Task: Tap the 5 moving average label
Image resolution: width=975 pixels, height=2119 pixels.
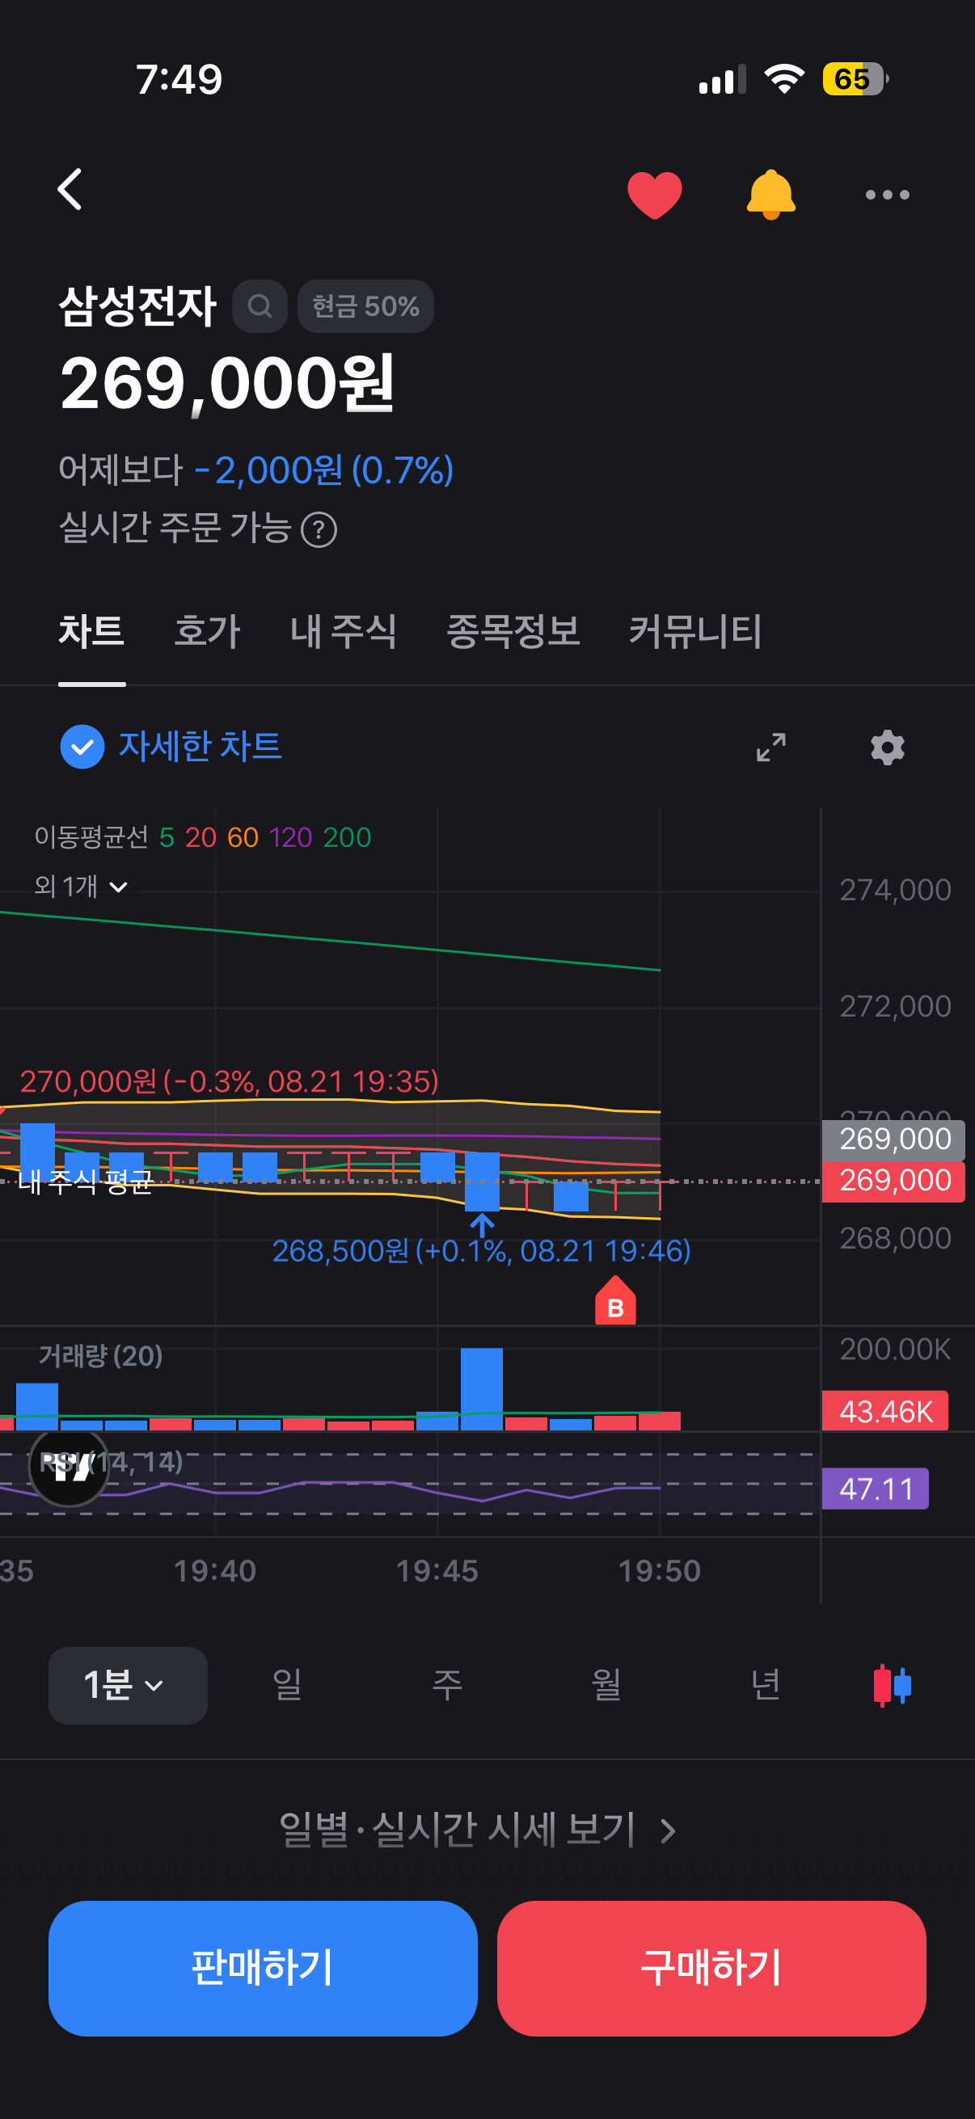Action: point(167,837)
